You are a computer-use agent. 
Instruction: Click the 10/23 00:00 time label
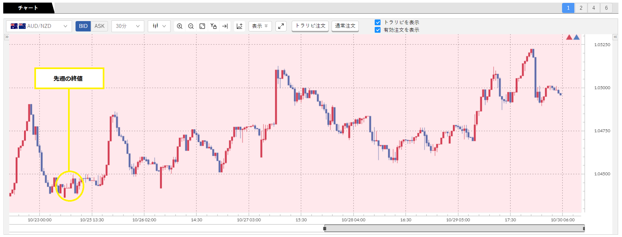(x=40, y=220)
